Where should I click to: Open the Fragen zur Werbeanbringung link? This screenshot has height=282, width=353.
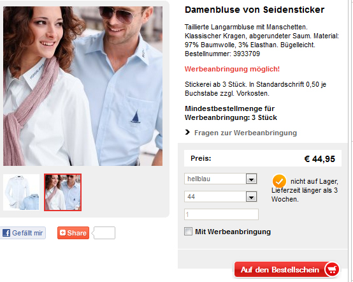pos(245,133)
